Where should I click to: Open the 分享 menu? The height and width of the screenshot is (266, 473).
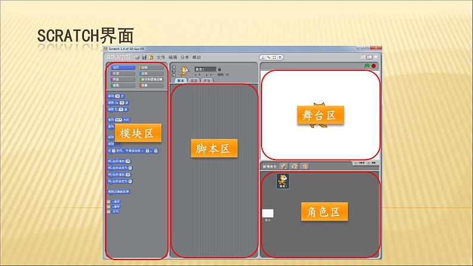tap(185, 57)
